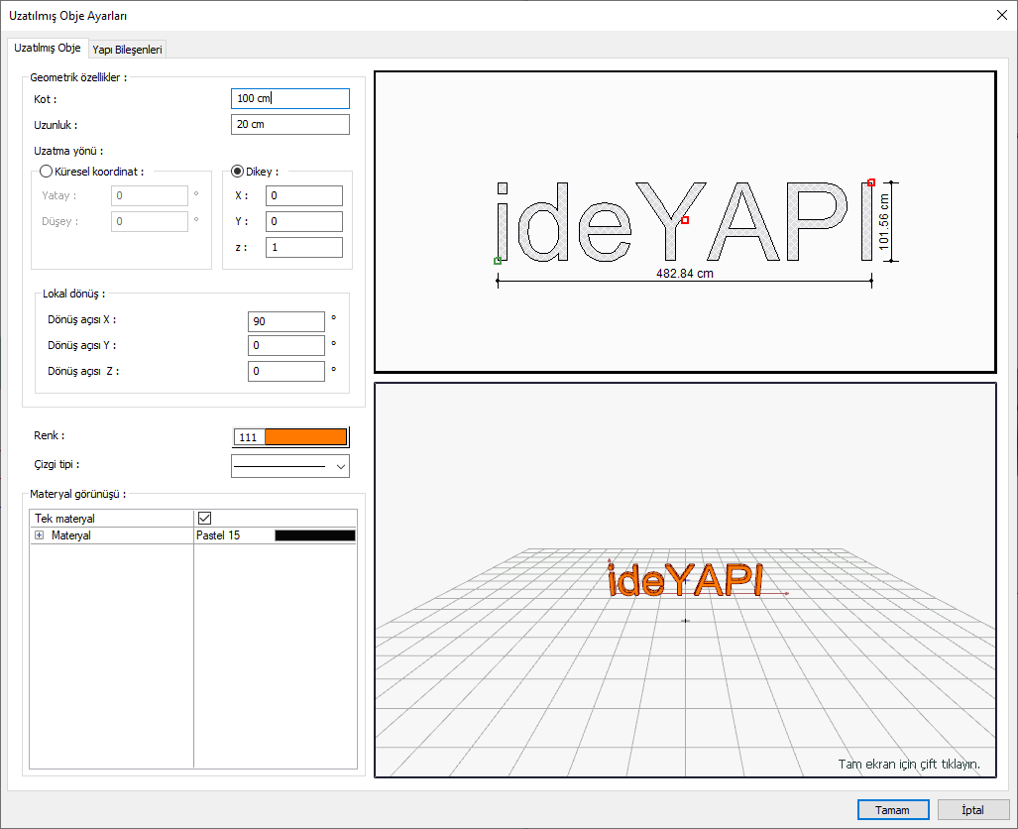Select the Küresel koordinat radio button

click(x=46, y=171)
